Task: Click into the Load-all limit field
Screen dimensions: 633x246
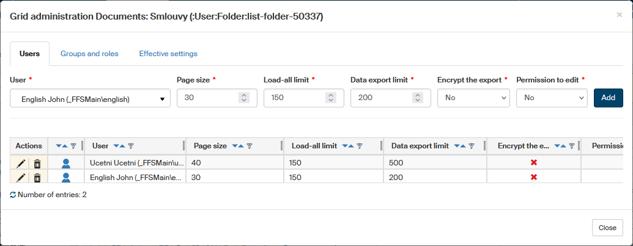Action: point(294,98)
